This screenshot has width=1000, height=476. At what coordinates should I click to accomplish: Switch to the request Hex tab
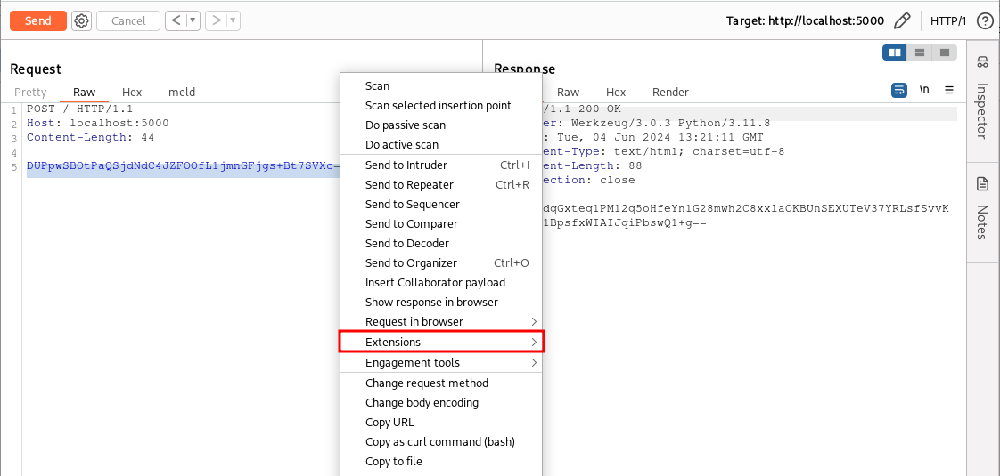pos(132,92)
